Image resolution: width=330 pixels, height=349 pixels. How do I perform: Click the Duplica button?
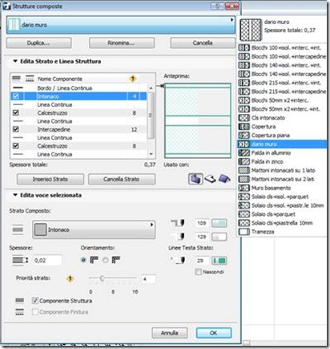pos(38,43)
